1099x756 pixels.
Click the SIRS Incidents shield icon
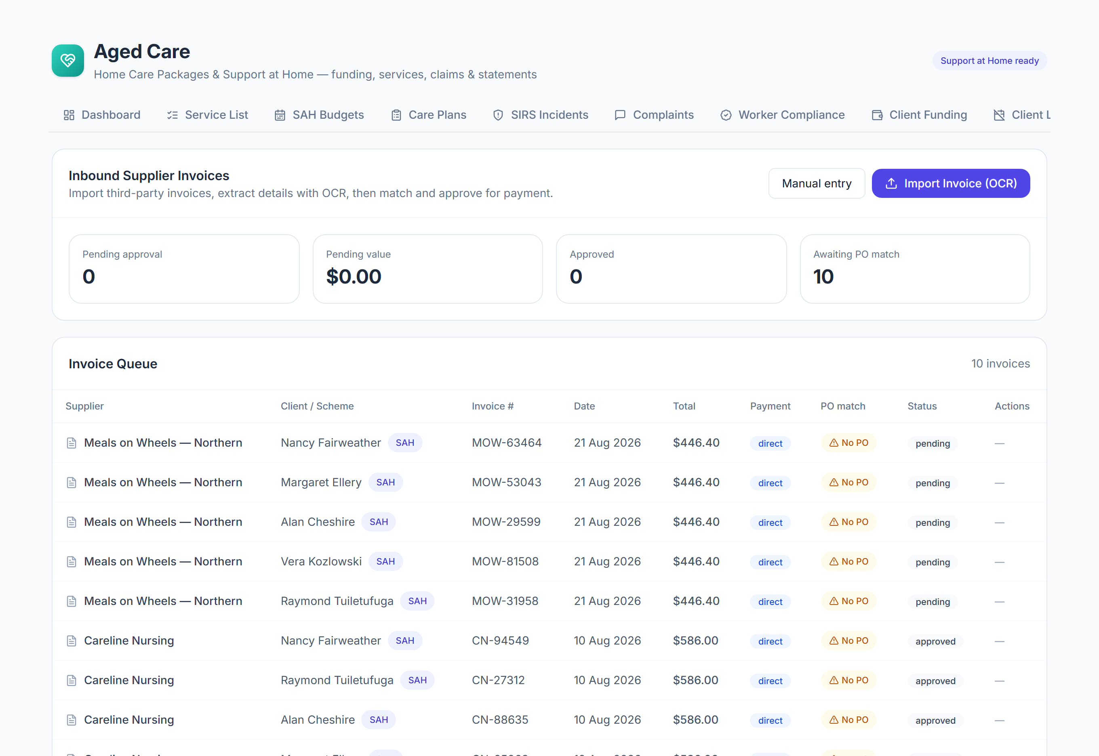[x=498, y=115]
